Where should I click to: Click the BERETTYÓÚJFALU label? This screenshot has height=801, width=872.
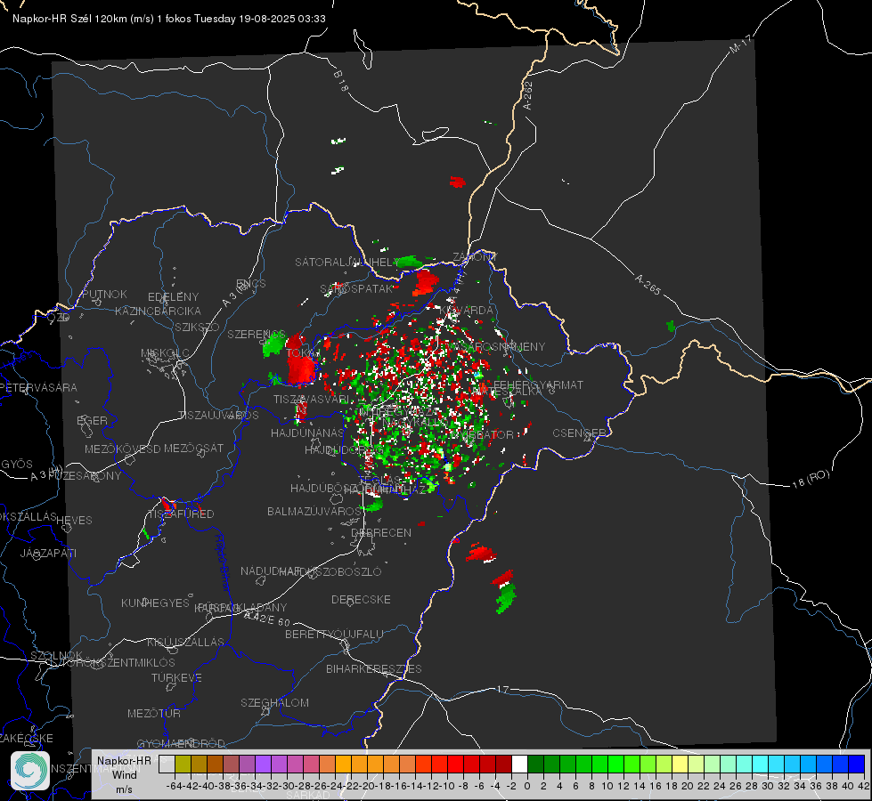pyautogui.click(x=334, y=634)
